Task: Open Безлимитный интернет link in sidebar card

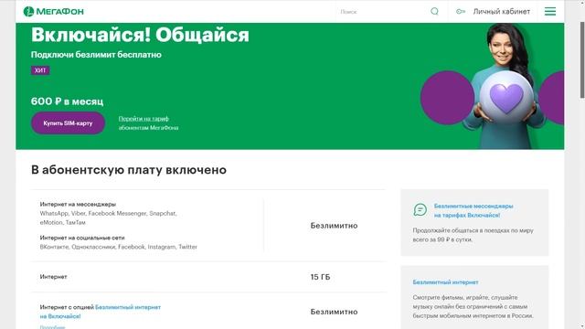Action: click(x=445, y=282)
